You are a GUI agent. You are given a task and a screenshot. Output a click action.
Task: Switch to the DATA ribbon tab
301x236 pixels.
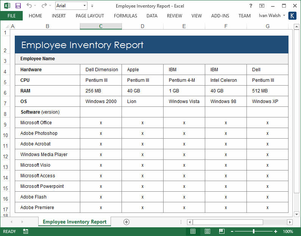[x=152, y=16]
